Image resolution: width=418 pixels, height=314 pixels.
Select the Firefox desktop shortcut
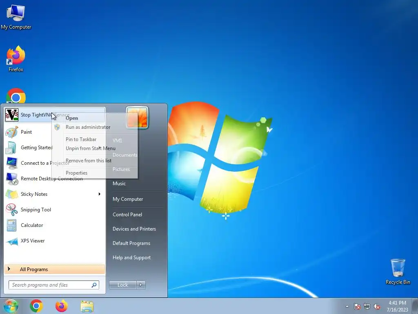pos(16,59)
